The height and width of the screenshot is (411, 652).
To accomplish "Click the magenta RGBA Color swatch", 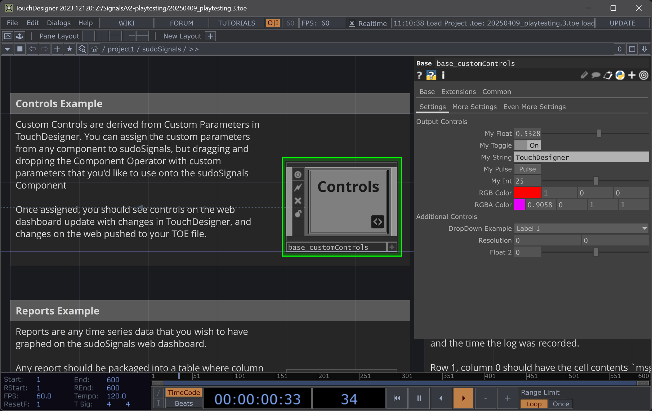I will tap(519, 205).
